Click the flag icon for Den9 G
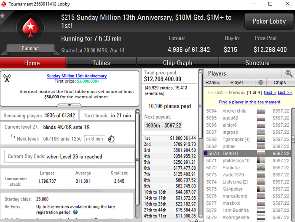This screenshot has height=222, width=295. tap(261, 153)
